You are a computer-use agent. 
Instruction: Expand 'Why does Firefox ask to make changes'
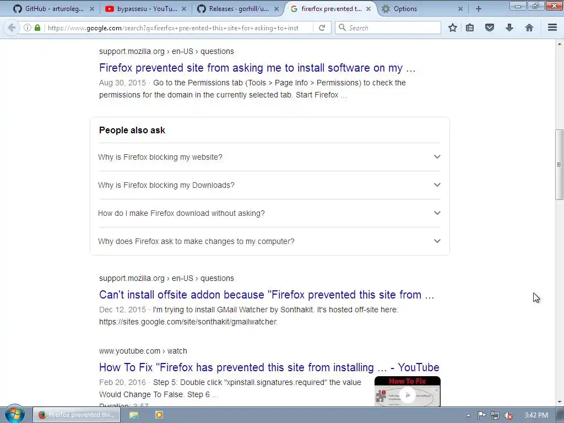coord(269,241)
